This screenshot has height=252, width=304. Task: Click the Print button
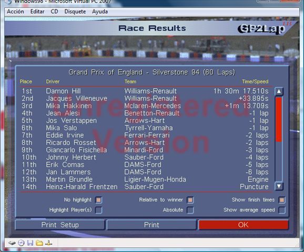[x=151, y=225]
